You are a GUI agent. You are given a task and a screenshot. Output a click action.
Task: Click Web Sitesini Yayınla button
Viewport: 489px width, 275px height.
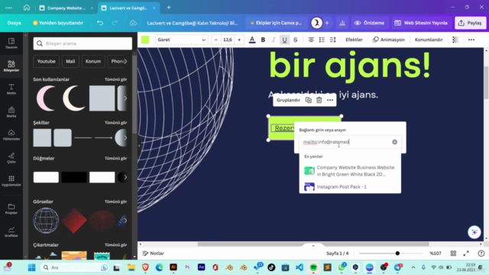[x=421, y=23]
